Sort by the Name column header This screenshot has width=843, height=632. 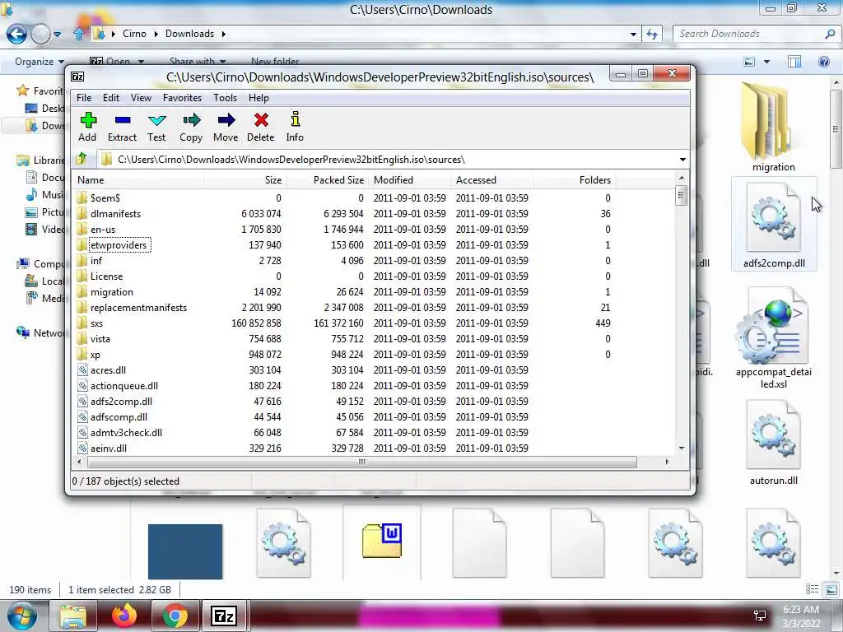click(x=137, y=180)
